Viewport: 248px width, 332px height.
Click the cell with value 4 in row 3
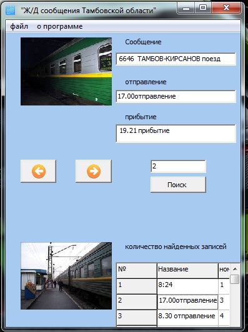pos(224,318)
